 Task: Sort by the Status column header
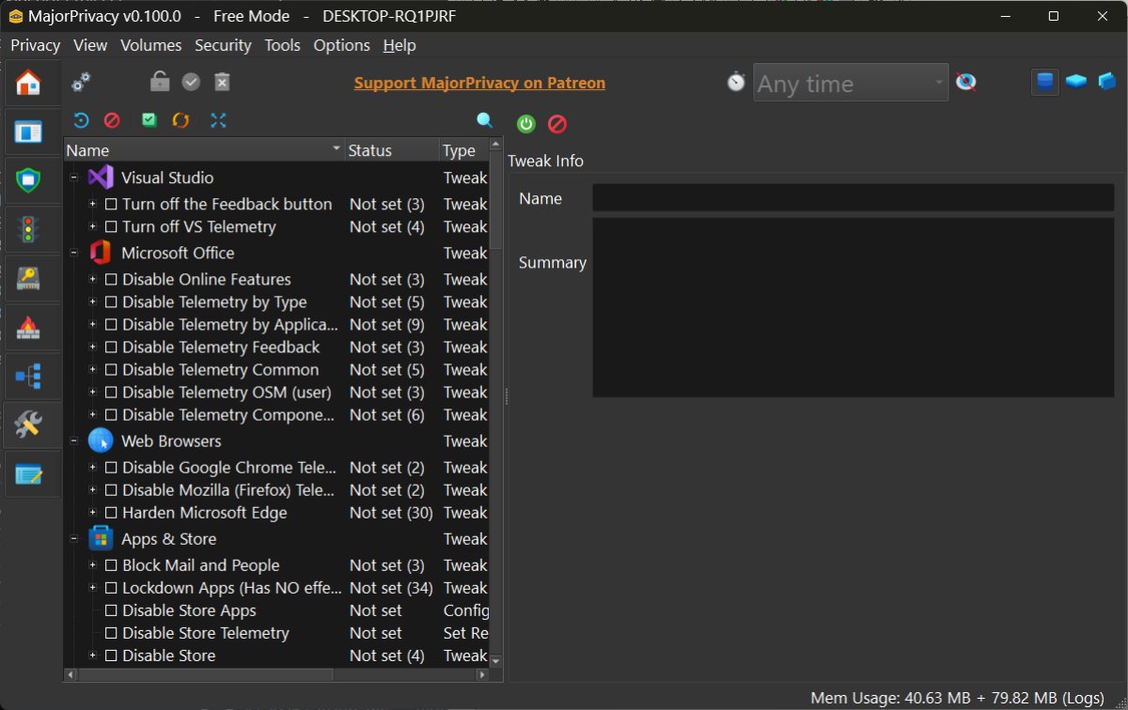(392, 150)
